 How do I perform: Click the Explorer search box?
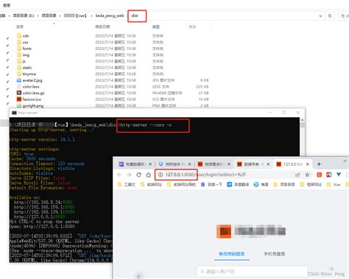tap(344, 15)
